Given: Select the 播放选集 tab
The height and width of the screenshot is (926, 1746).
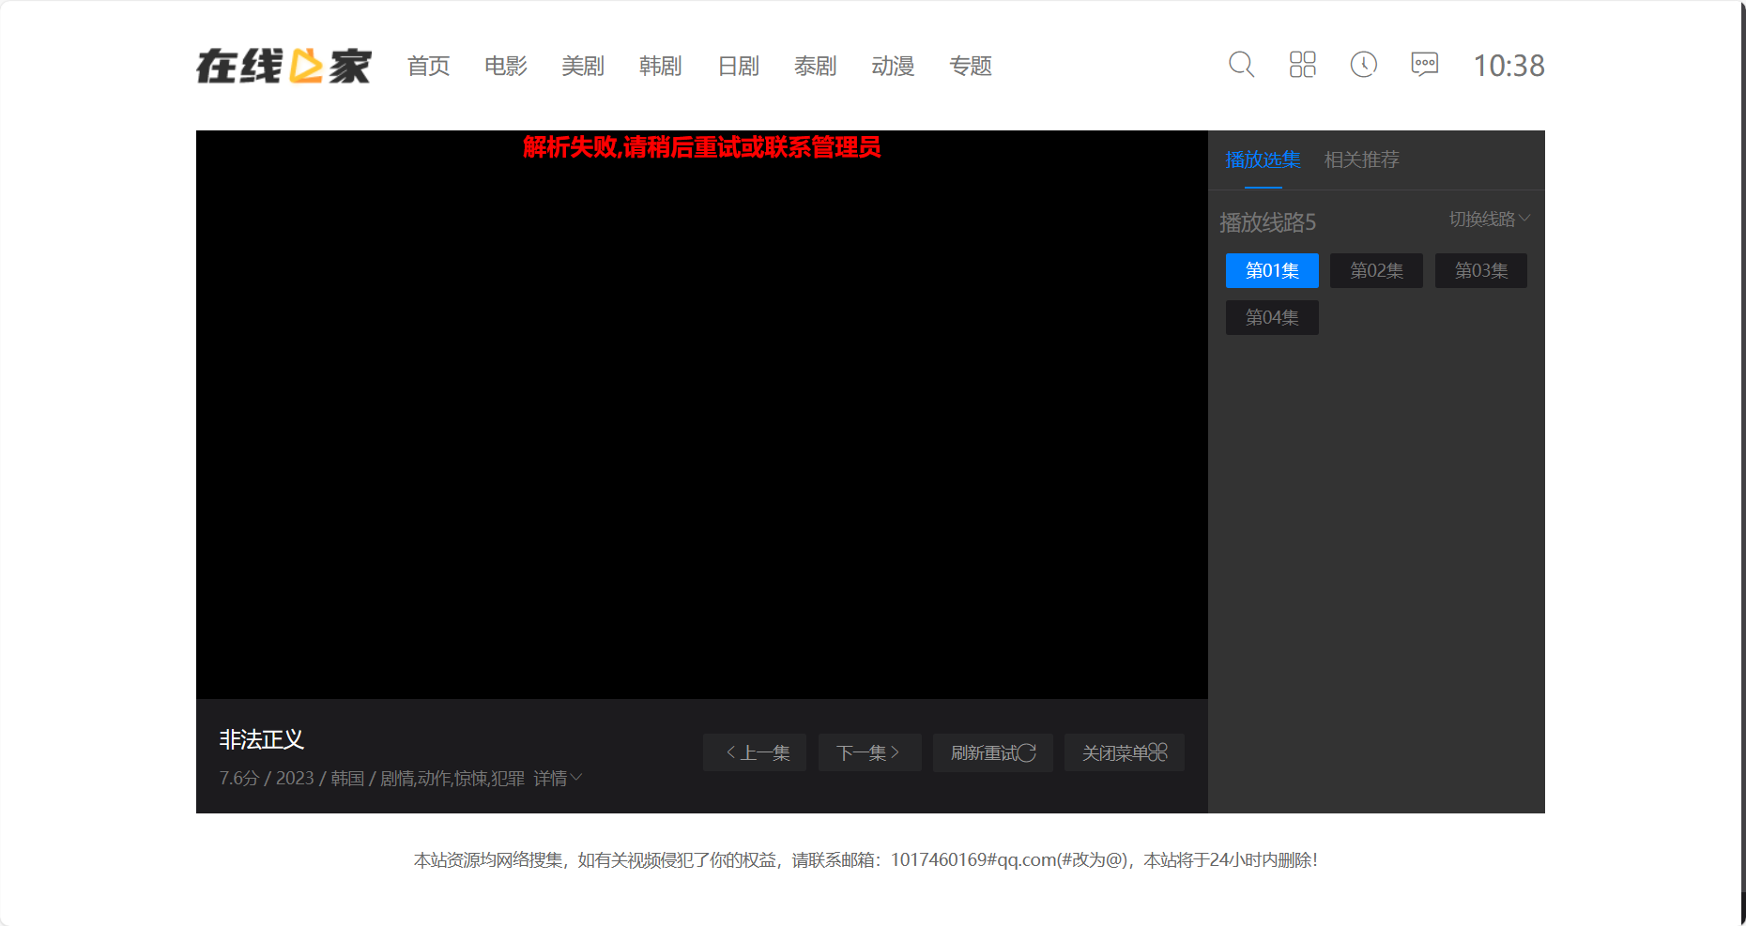Looking at the screenshot, I should click(1263, 159).
